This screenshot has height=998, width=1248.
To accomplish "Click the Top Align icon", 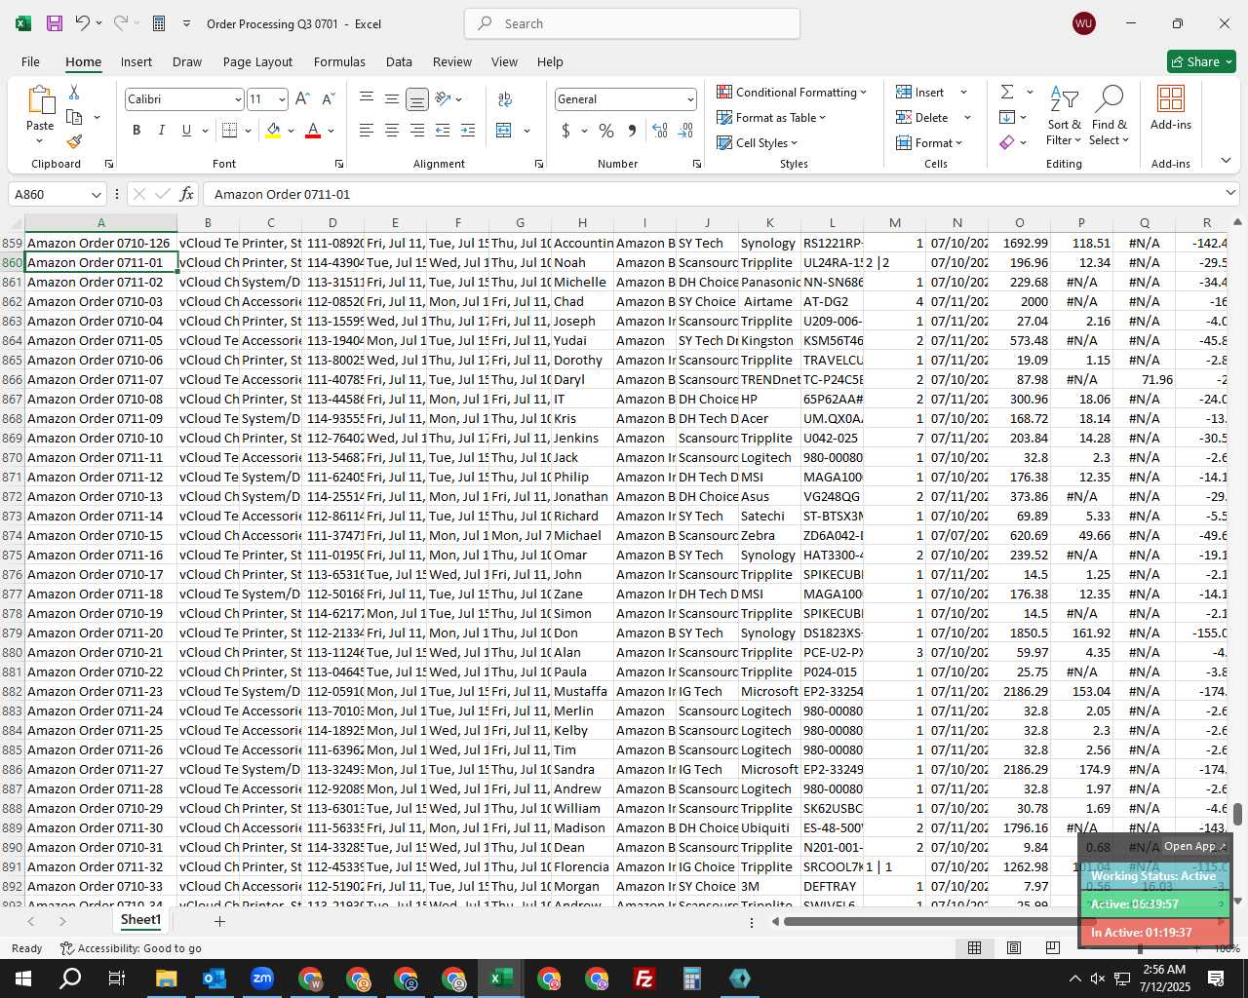I will tap(367, 99).
